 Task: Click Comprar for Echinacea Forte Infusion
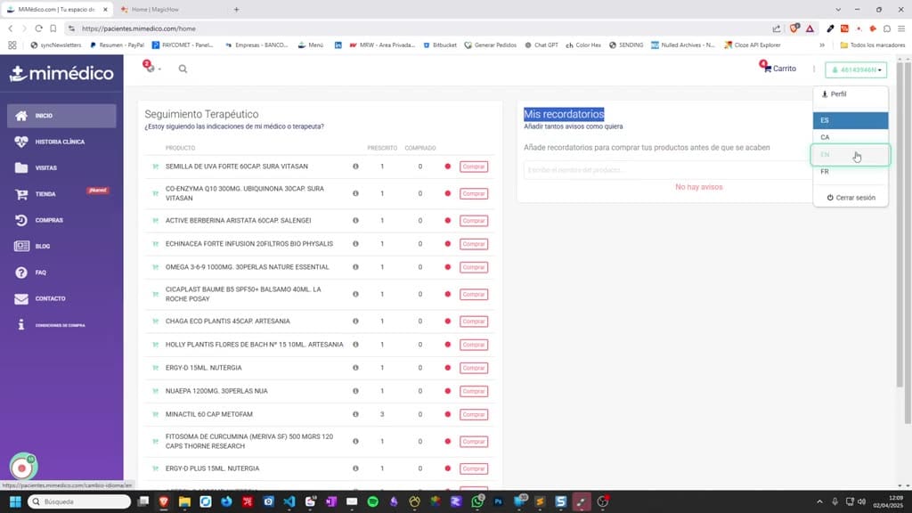pyautogui.click(x=474, y=244)
